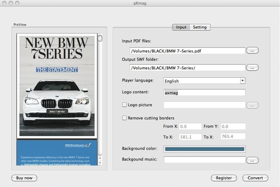280x187 pixels.
Task: Click the To X field showing 581.1
Action: 190,137
